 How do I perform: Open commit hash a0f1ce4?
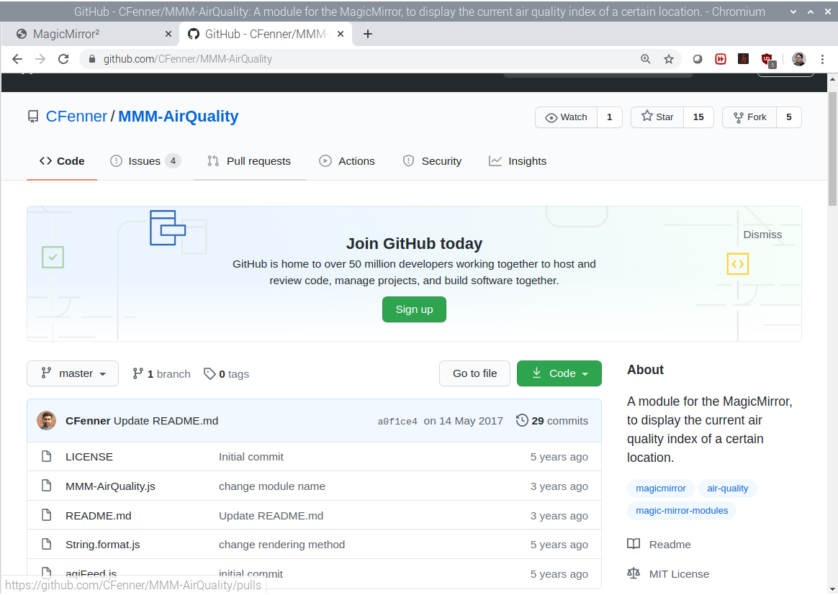pyautogui.click(x=397, y=422)
